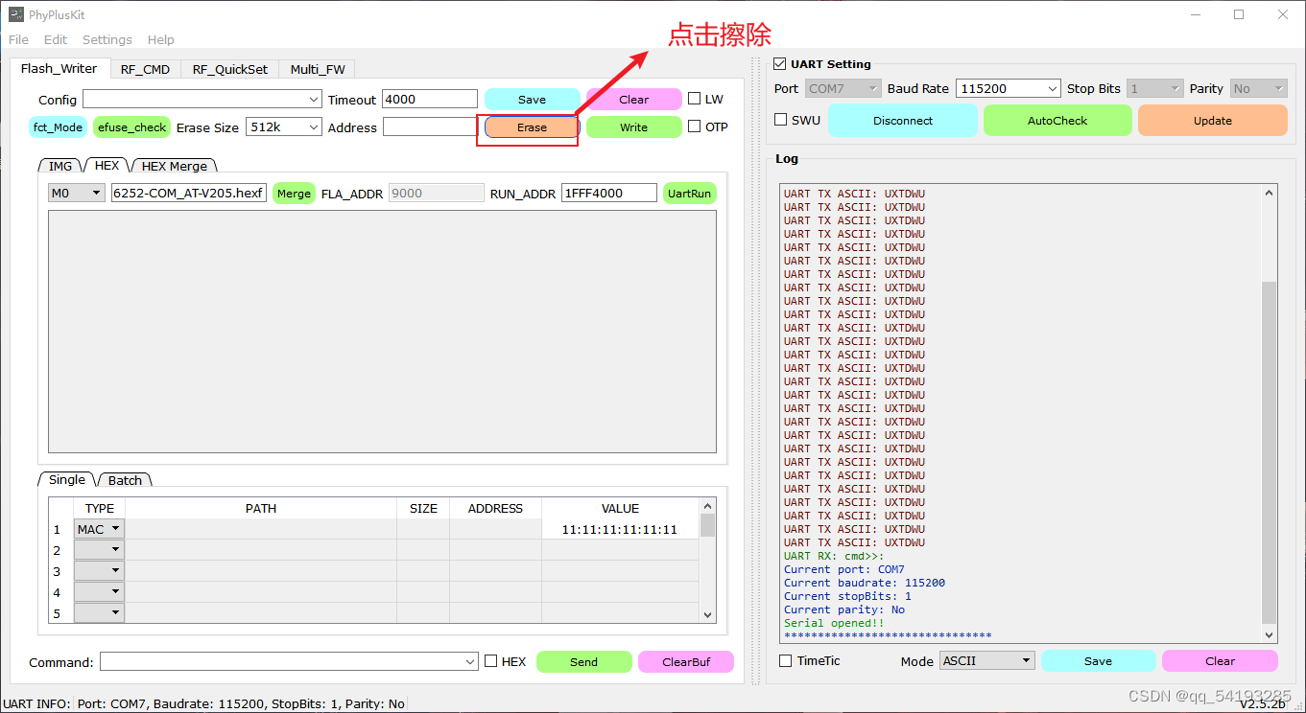Viewport: 1306px width, 713px height.
Task: Click the green Write button
Action: [x=633, y=127]
